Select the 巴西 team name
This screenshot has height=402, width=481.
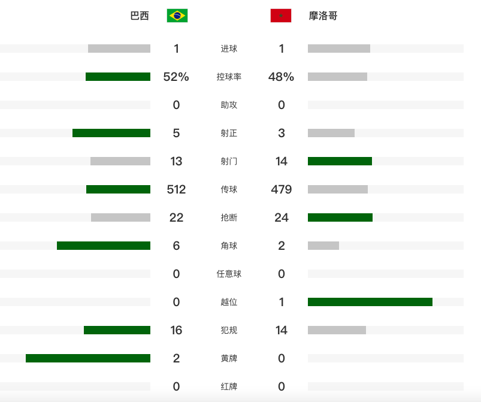pyautogui.click(x=140, y=16)
